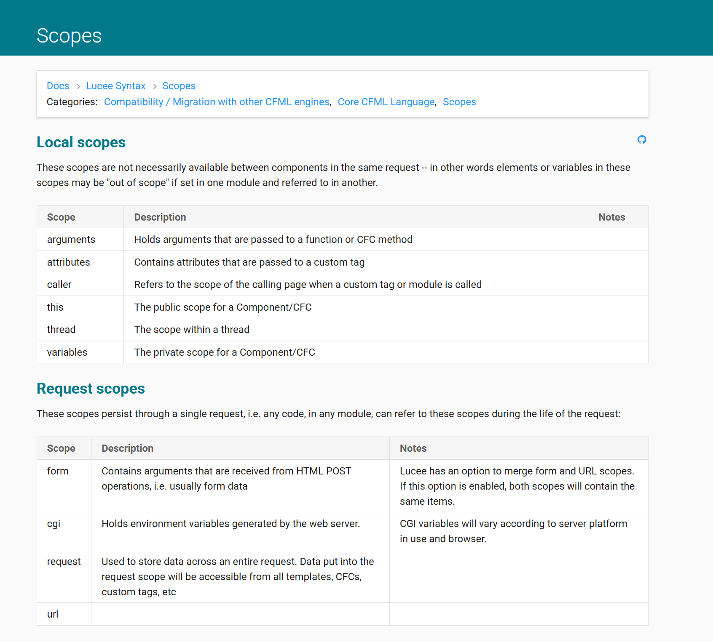Go to Lucee Syntax breadcrumb
Screen dimensions: 713x642
116,86
